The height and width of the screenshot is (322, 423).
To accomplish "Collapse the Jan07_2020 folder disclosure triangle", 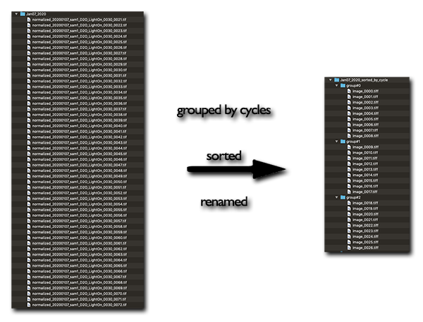I will click(17, 13).
